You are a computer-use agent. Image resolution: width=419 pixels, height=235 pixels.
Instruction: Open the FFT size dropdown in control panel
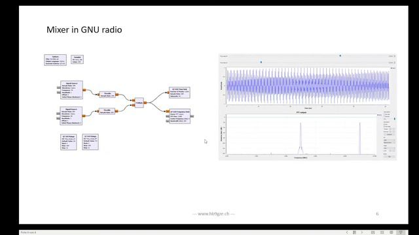pyautogui.click(x=390, y=140)
